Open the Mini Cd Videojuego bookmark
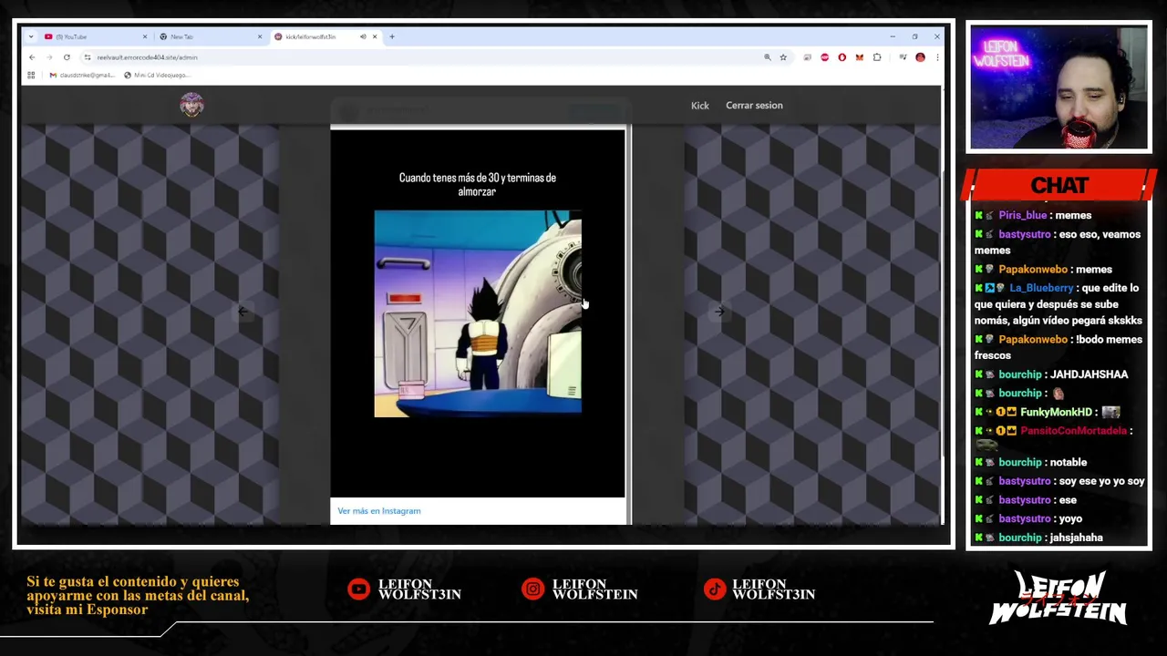This screenshot has height=656, width=1167. pos(157,75)
